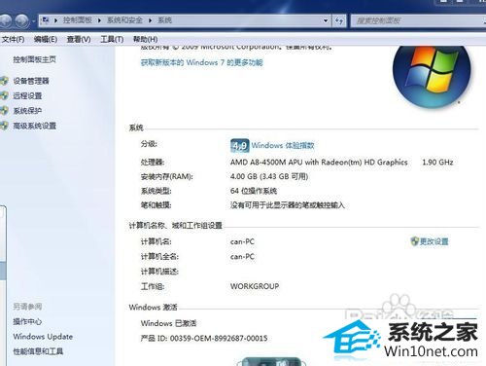This screenshot has height=366, width=486.
Task: Open 性能信息和工具 link
Action: click(x=38, y=351)
